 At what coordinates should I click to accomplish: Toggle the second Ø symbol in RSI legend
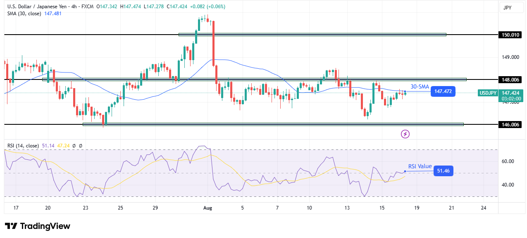click(81, 146)
